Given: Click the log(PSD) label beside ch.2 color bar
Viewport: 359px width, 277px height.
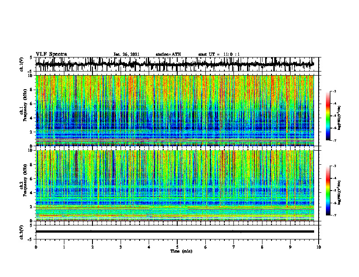Looking at the screenshot, I should click(340, 192).
